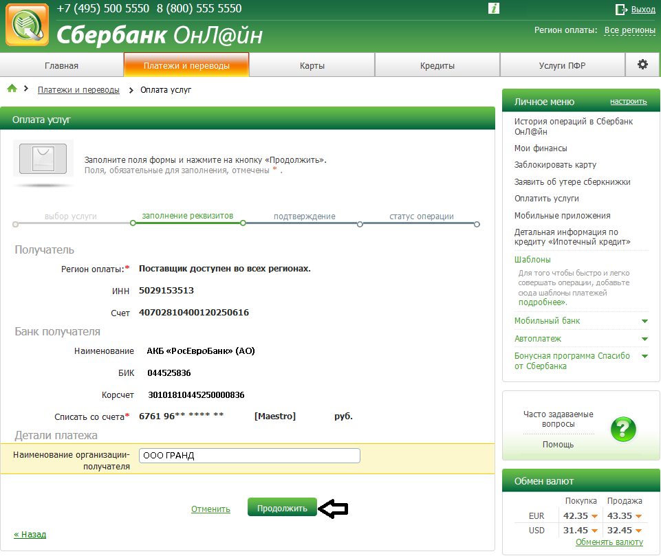The image size is (661, 556).
Task: Click the Шаблоны heading link
Action: [x=532, y=260]
